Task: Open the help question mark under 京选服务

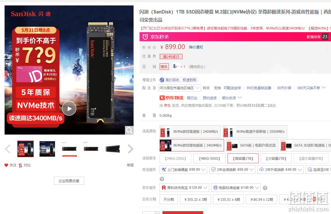Action: click(x=162, y=179)
